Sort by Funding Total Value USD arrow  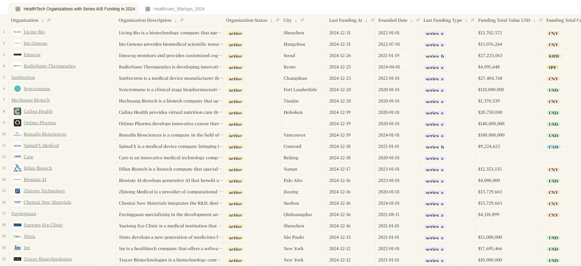(535, 20)
